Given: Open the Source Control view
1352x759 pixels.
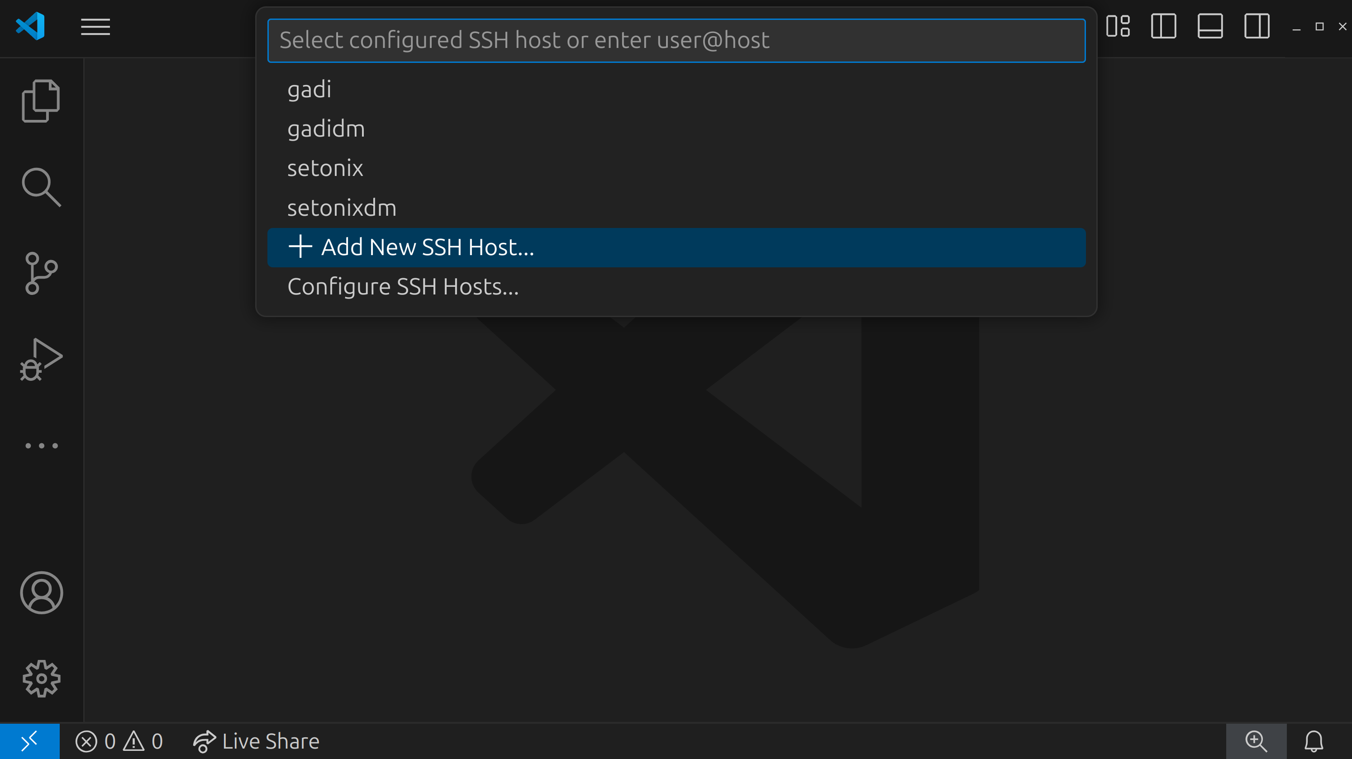Looking at the screenshot, I should pyautogui.click(x=41, y=273).
